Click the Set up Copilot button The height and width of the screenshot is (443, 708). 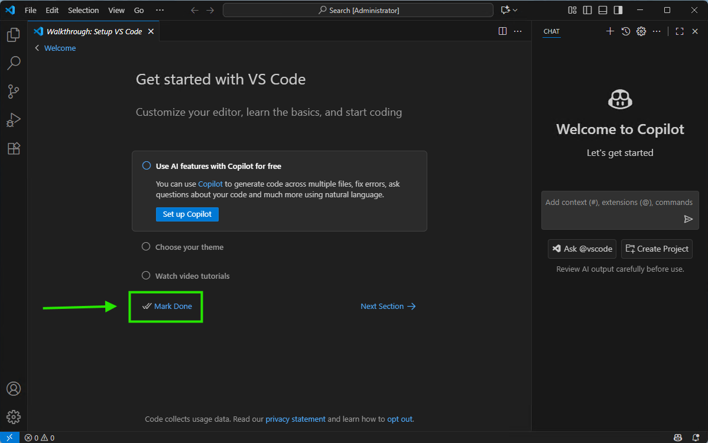point(187,214)
